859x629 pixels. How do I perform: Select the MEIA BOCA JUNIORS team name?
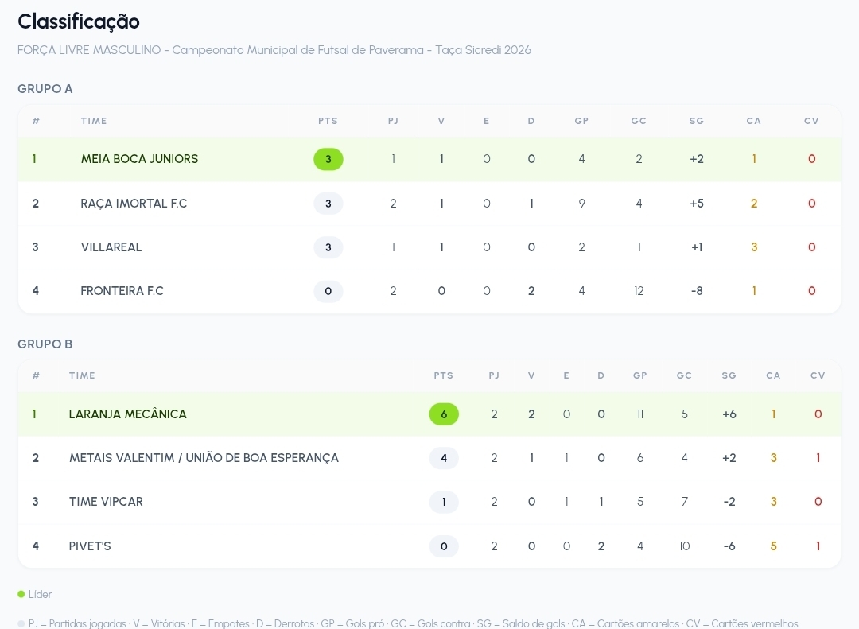[x=140, y=159]
